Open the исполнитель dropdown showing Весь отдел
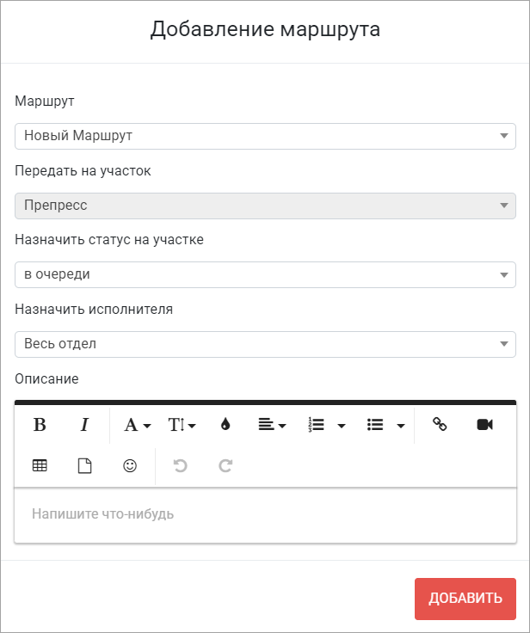The image size is (530, 633). click(x=265, y=344)
